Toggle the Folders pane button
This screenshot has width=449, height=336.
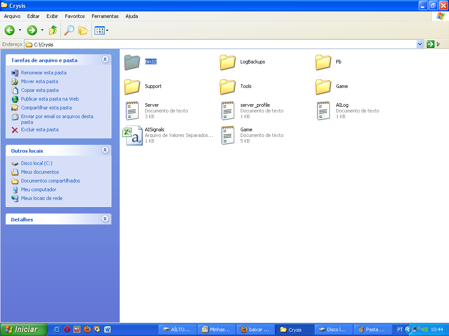(83, 30)
